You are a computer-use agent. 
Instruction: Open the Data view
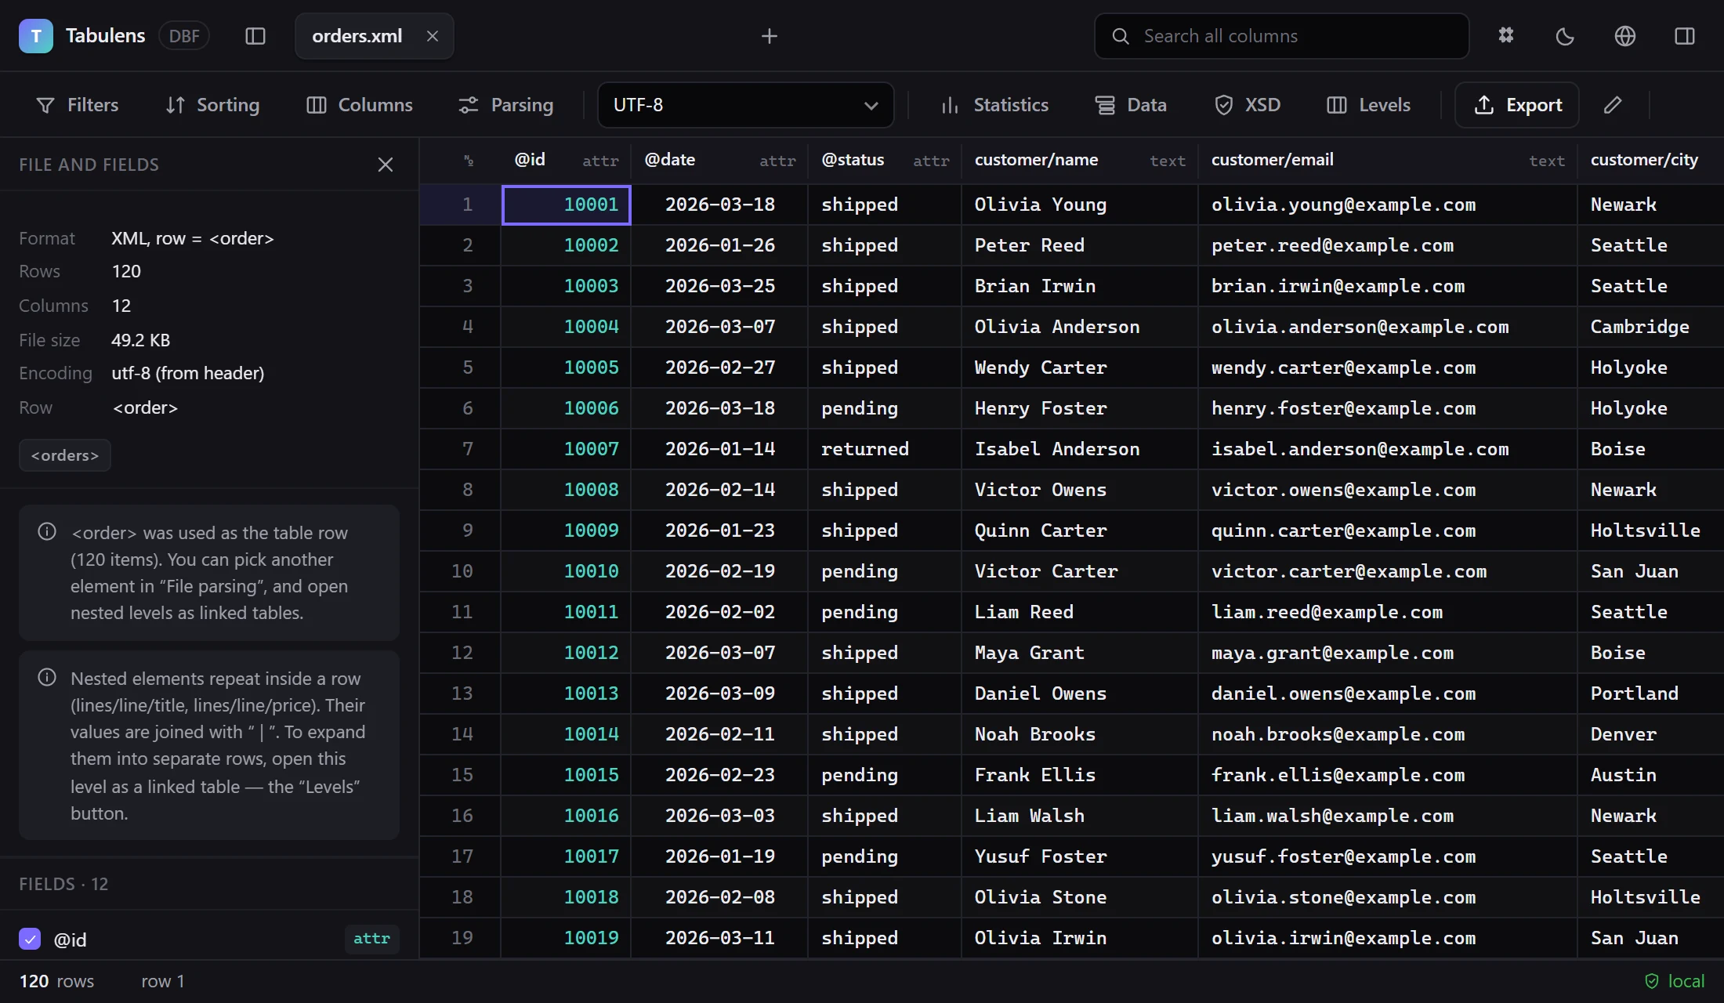[x=1131, y=105]
